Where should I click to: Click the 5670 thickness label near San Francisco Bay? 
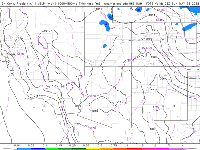coord(20,54)
